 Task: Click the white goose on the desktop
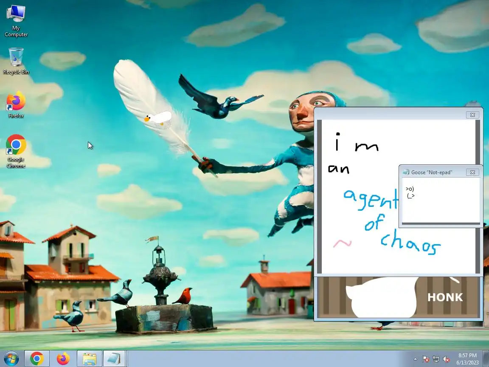coord(158,118)
